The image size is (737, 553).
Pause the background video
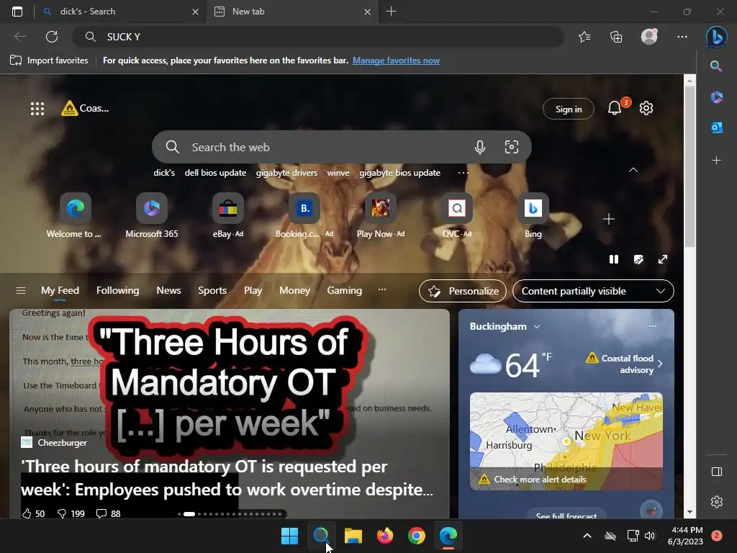(x=613, y=259)
